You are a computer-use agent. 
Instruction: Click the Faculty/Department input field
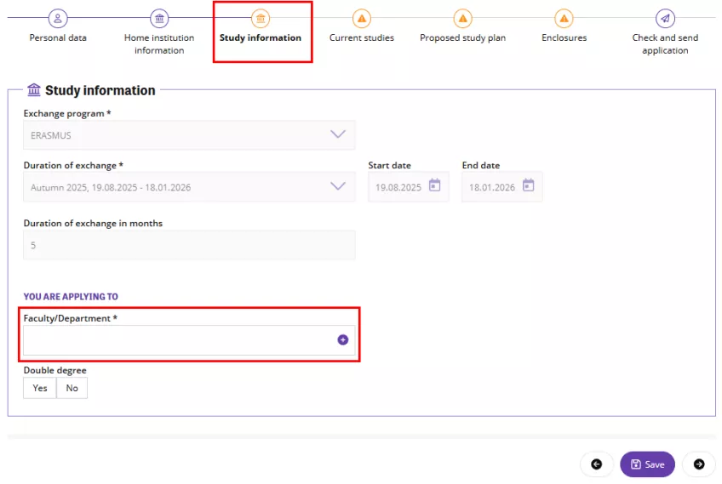tap(179, 340)
